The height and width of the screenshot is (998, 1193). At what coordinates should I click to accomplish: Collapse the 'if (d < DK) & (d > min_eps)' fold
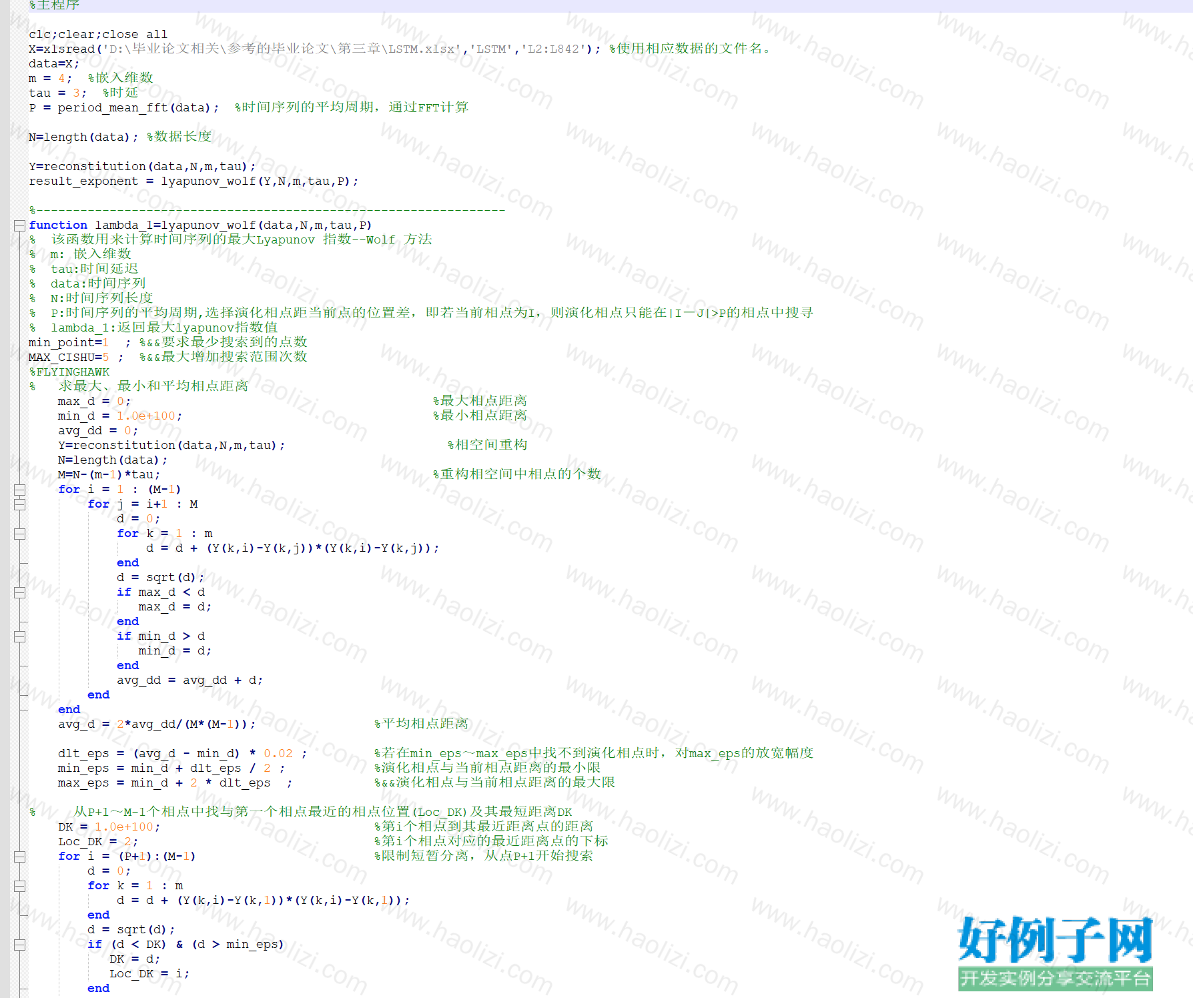(20, 945)
